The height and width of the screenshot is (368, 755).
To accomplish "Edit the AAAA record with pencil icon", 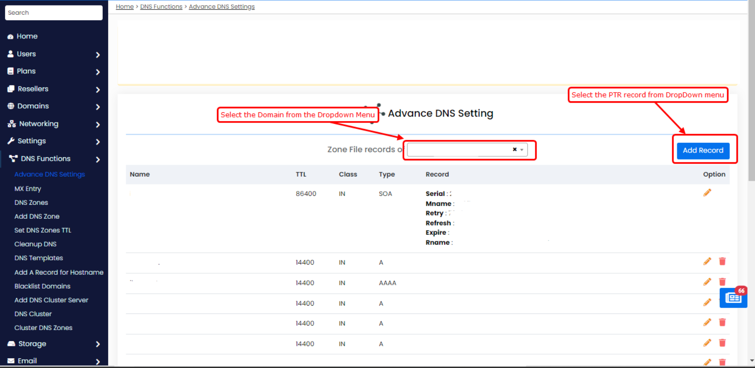I will click(x=707, y=282).
